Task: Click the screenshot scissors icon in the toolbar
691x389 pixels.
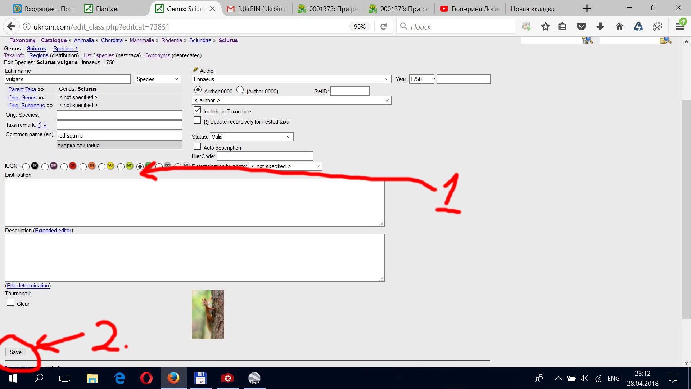Action: tap(657, 27)
